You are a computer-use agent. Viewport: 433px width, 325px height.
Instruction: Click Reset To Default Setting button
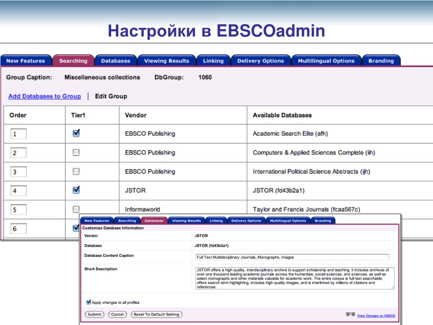(x=156, y=314)
